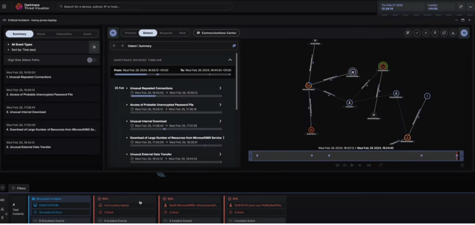Open the grid view icon in graph toolbar
Screen dimensions: 475x225
pyautogui.click(x=408, y=33)
